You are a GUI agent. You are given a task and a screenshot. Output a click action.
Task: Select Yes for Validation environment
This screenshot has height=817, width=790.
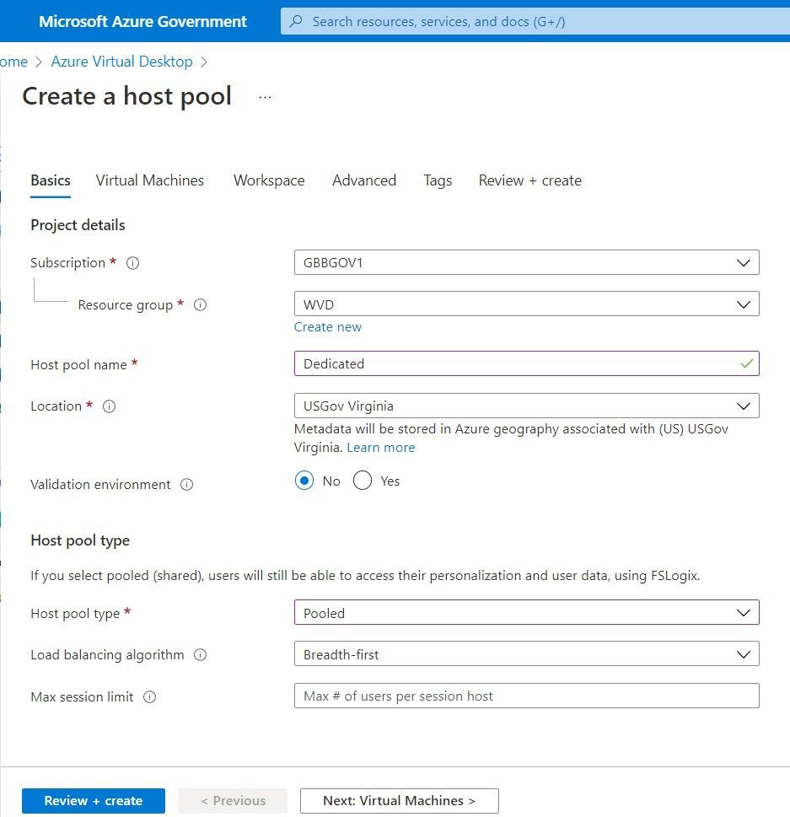[363, 481]
